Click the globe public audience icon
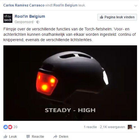This screenshot has width=139, height=140. click(38, 22)
